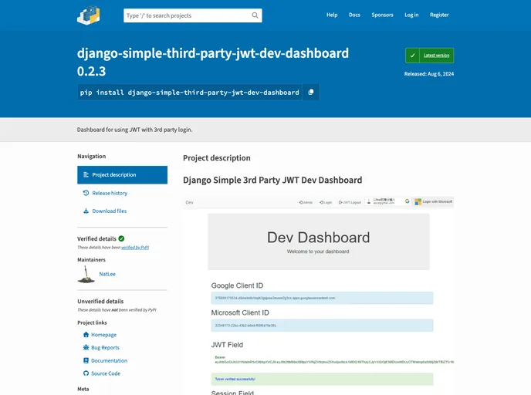531x395 pixels.
Task: Open the Documentation project link
Action: (x=109, y=361)
